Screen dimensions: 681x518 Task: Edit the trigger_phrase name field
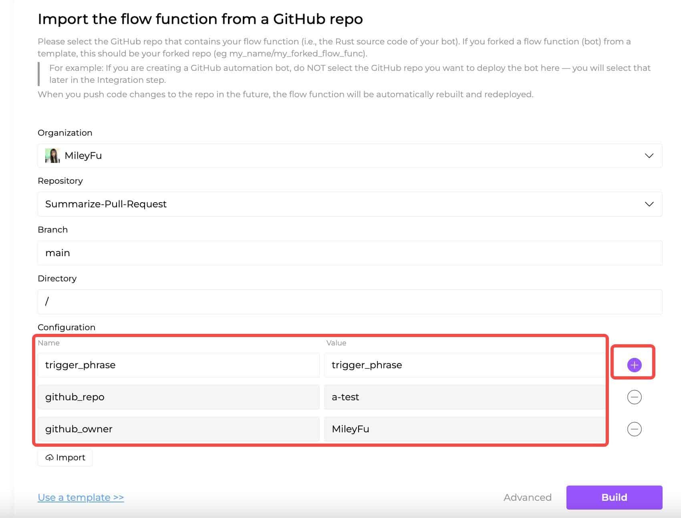click(178, 365)
